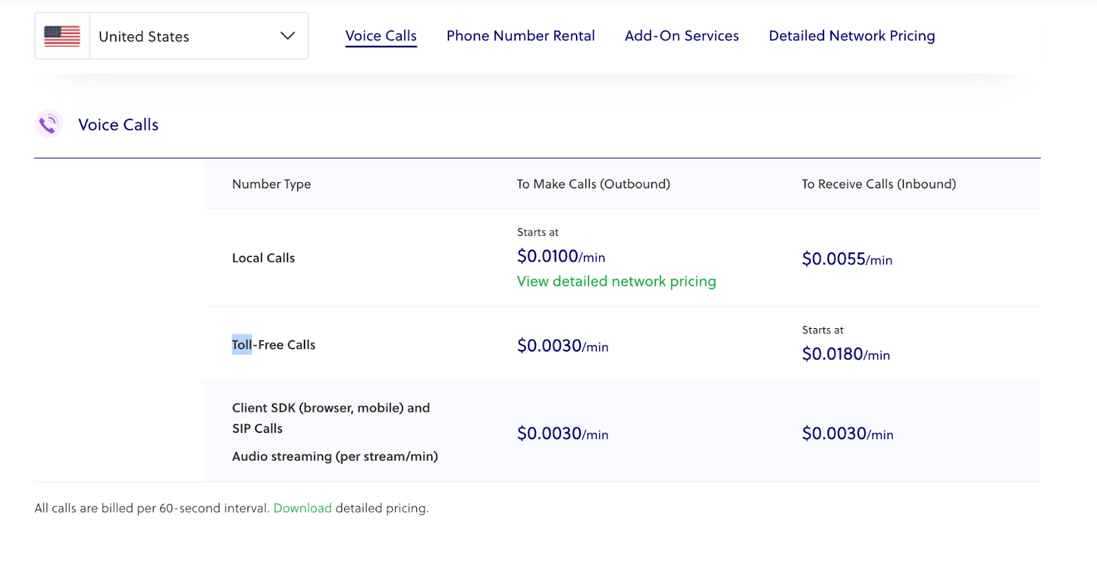Follow the View detailed network pricing link

pyautogui.click(x=616, y=281)
